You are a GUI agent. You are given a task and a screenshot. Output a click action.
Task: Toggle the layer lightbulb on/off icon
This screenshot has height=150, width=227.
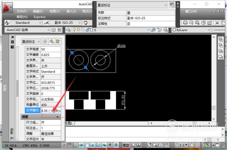click(74, 30)
